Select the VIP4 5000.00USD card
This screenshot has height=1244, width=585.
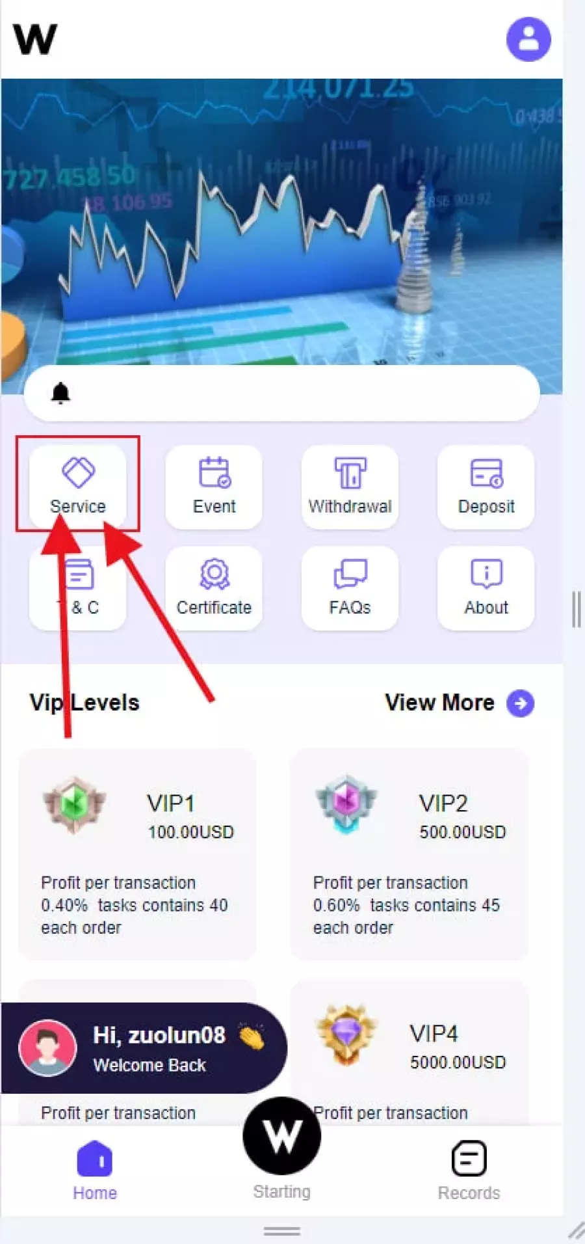pyautogui.click(x=409, y=1052)
